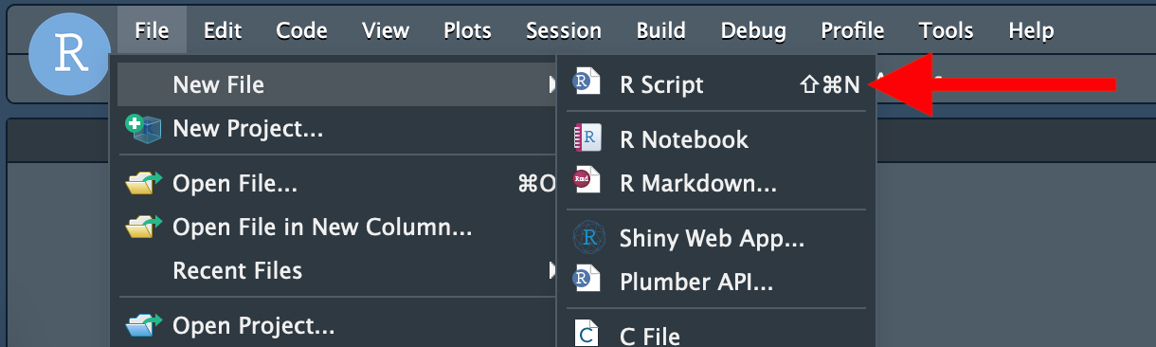Expand the New File submenu arrow
1156x347 pixels.
tap(551, 85)
